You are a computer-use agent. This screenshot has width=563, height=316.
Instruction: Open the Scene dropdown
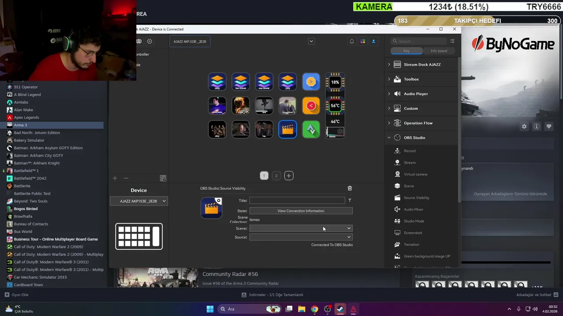(x=301, y=228)
